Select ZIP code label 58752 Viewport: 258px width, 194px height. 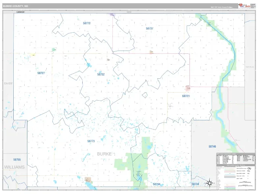[101, 74]
